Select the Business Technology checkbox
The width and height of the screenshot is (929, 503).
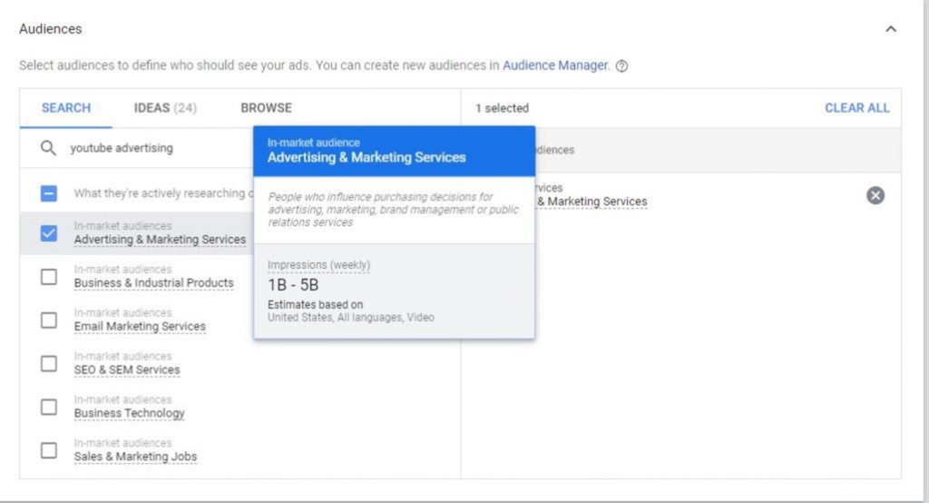tap(49, 408)
